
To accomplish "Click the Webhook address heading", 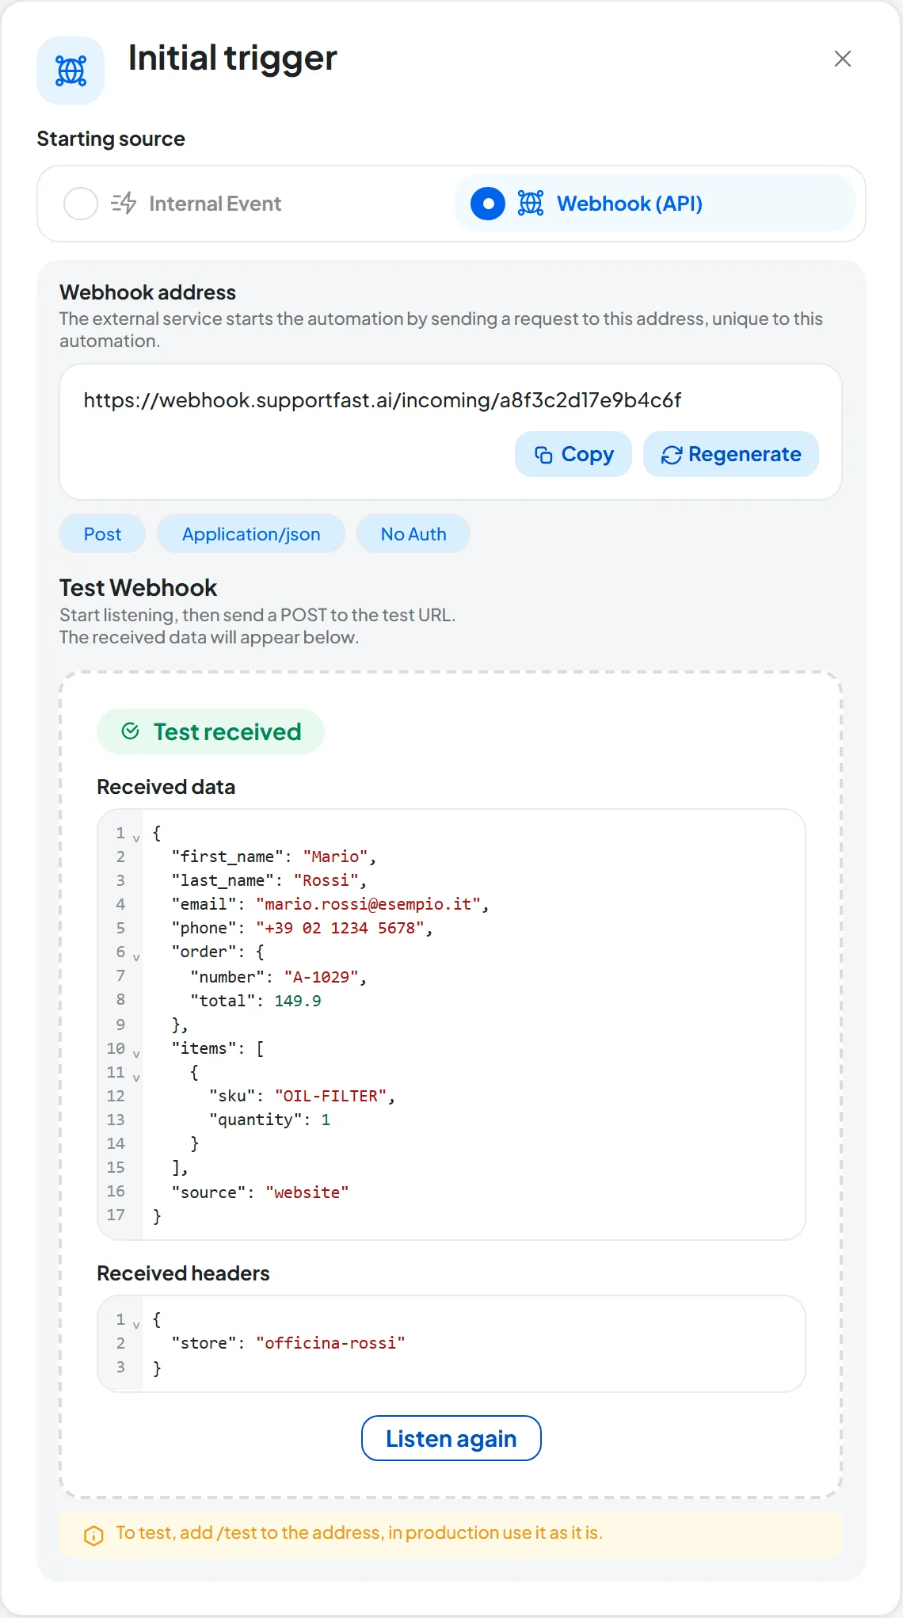I will pos(148,292).
